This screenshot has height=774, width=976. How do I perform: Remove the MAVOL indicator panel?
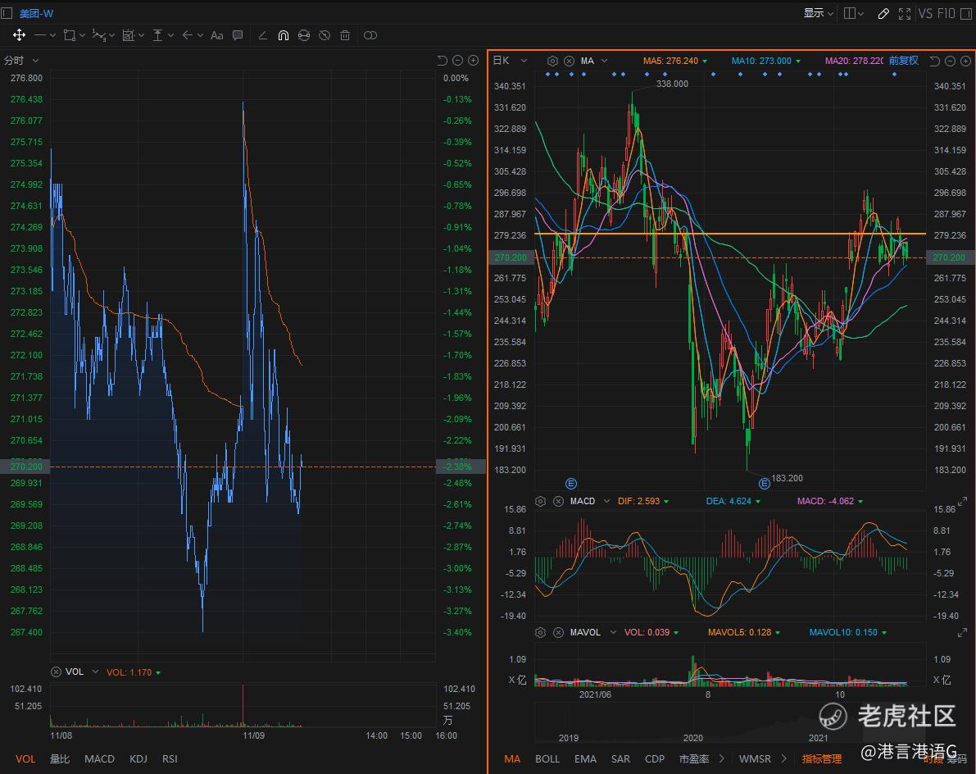pyautogui.click(x=558, y=632)
